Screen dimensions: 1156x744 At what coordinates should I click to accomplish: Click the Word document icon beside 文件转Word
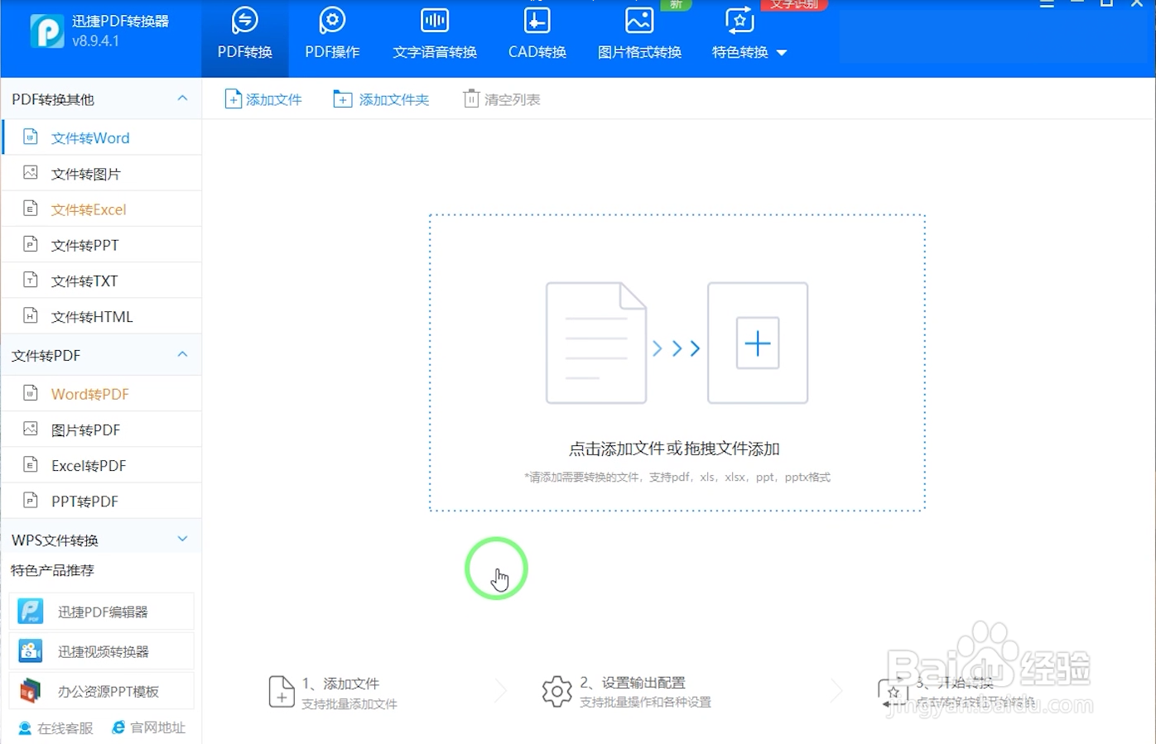click(31, 137)
